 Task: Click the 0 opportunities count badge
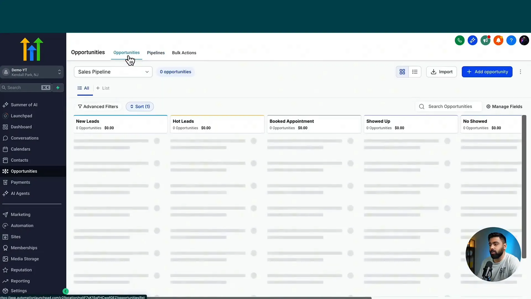(175, 72)
